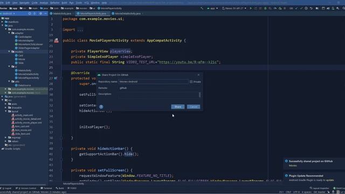
Task: Click the undo arrow icon in top toolbar
Action: (311, 9)
